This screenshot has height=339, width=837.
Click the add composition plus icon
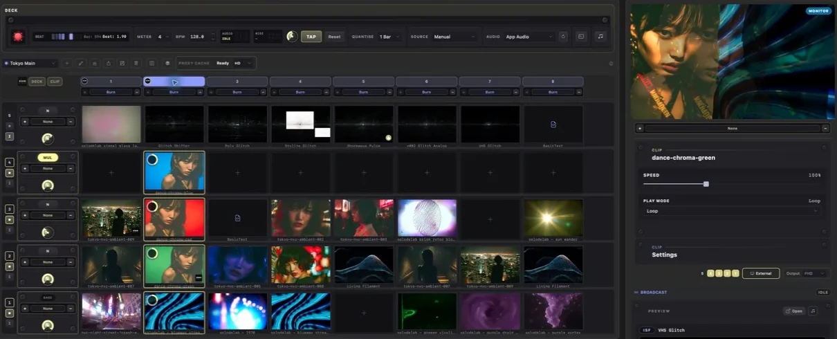67,63
